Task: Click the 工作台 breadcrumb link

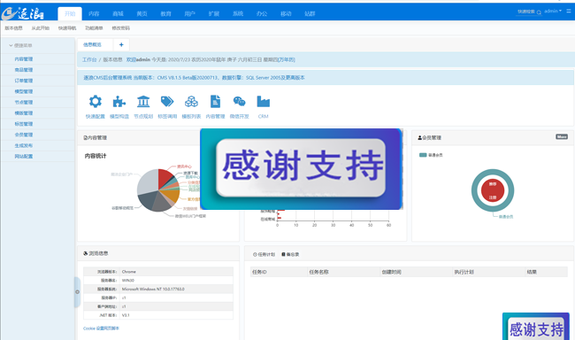Action: pyautogui.click(x=89, y=59)
